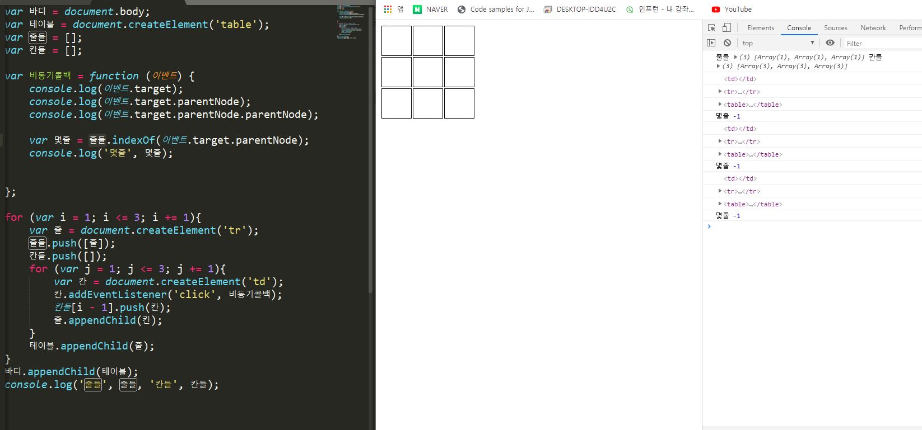Screen dimensions: 922x430
Task: Activate the DevTools inspect element picker
Action: click(x=712, y=27)
